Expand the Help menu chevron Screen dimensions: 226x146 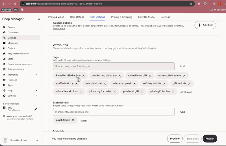[36, 90]
